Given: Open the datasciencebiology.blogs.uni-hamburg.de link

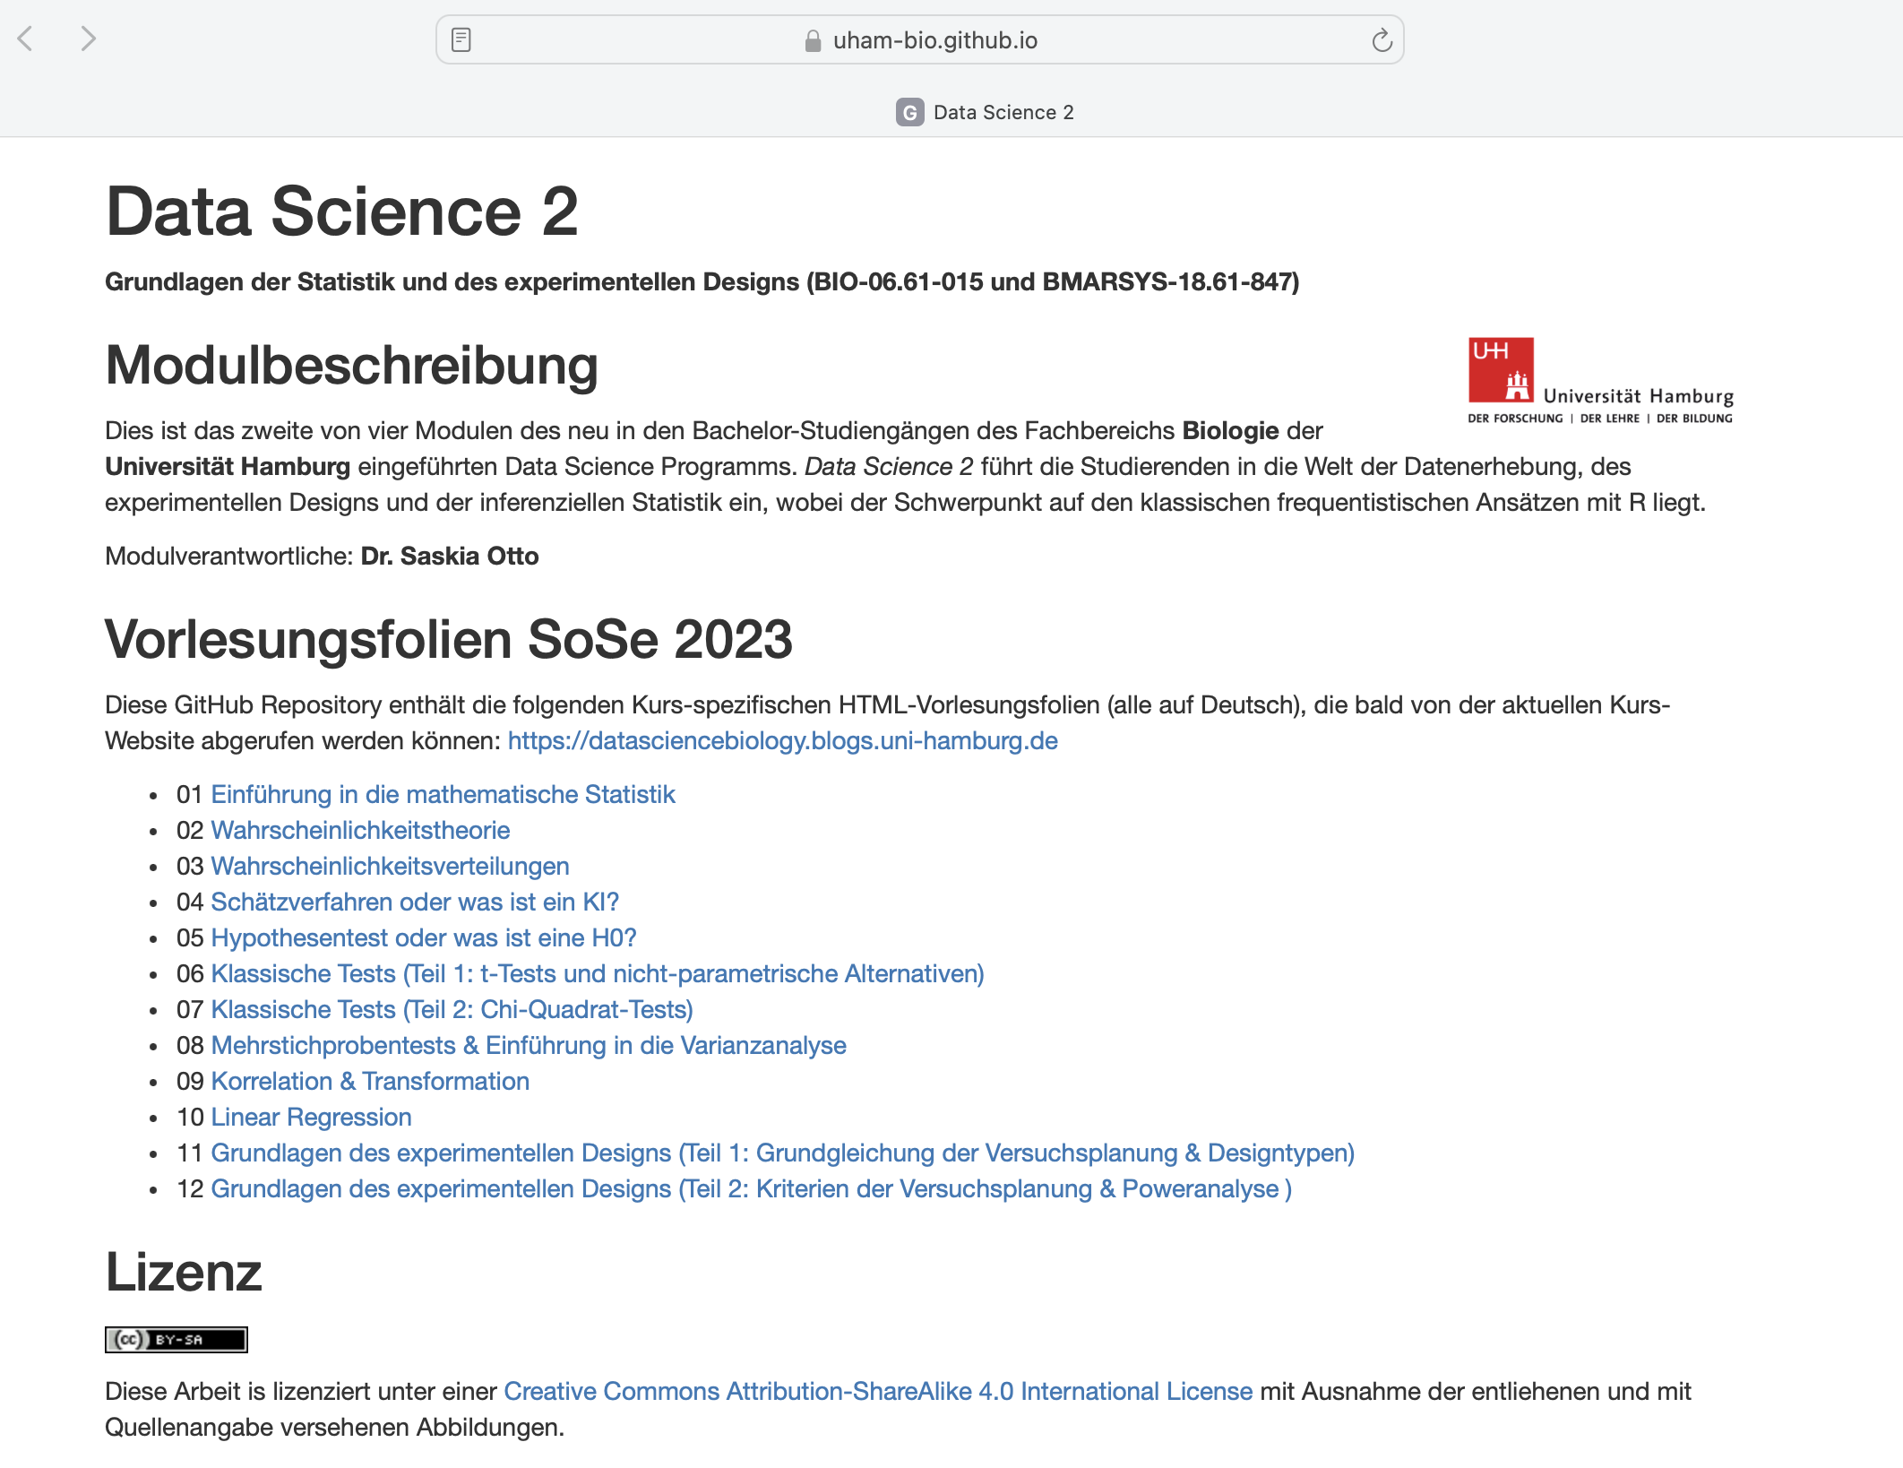Looking at the screenshot, I should click(782, 740).
